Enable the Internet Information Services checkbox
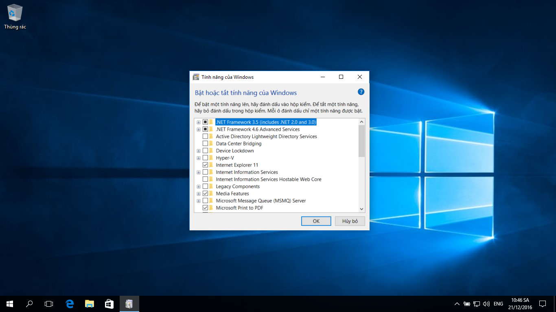The width and height of the screenshot is (556, 312). (x=205, y=172)
